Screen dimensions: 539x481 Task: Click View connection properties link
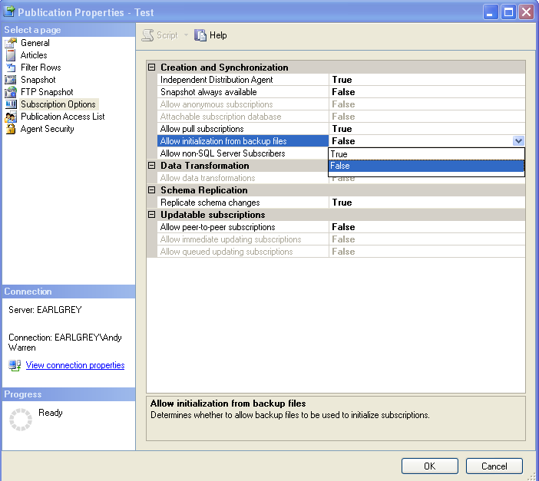(x=75, y=365)
